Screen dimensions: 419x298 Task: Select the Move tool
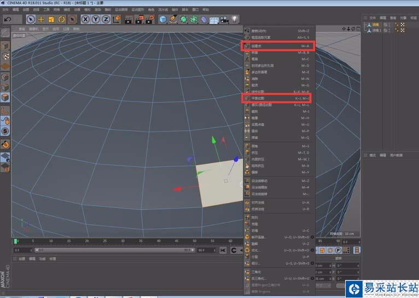(x=41, y=19)
